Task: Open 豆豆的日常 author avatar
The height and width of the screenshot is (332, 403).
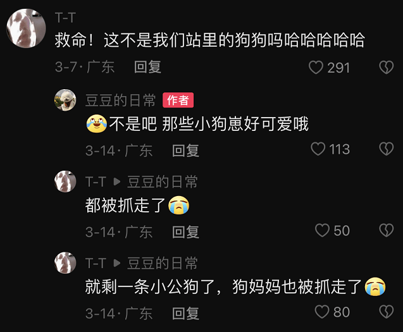Action: point(65,100)
